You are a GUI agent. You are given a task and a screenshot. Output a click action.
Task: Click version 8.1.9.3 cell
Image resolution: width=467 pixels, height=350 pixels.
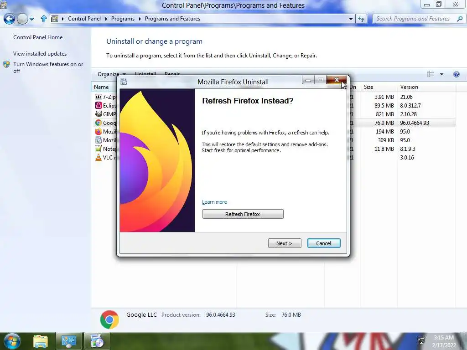click(x=407, y=149)
